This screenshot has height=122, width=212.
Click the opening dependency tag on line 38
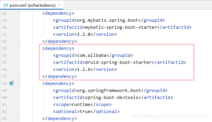tap(58, 84)
